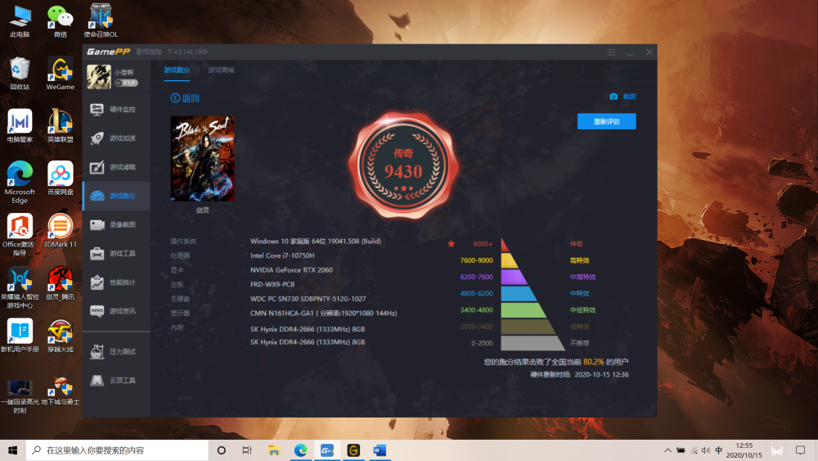Select 游戏跑分 benchmark gauge in sidebar
Viewport: 818px width, 461px height.
click(116, 196)
